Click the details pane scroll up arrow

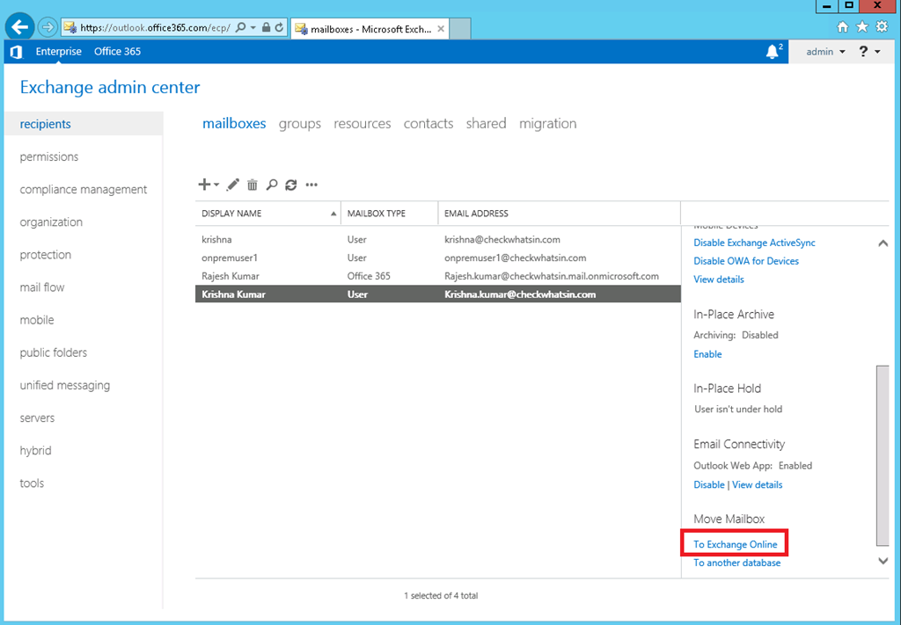[x=883, y=243]
